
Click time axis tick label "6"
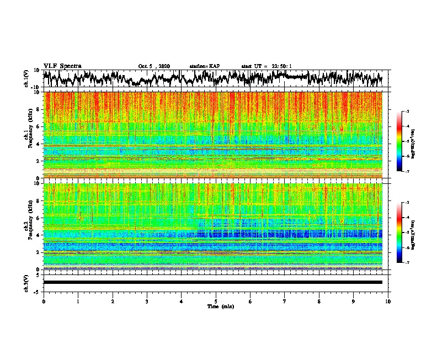(x=251, y=302)
